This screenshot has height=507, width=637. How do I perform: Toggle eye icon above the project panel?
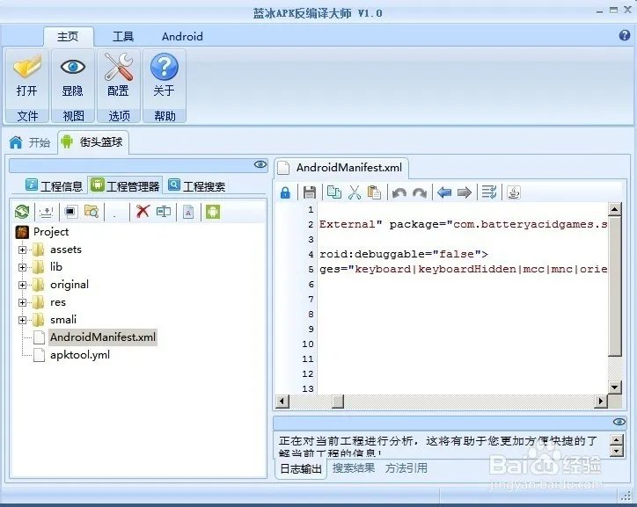260,164
